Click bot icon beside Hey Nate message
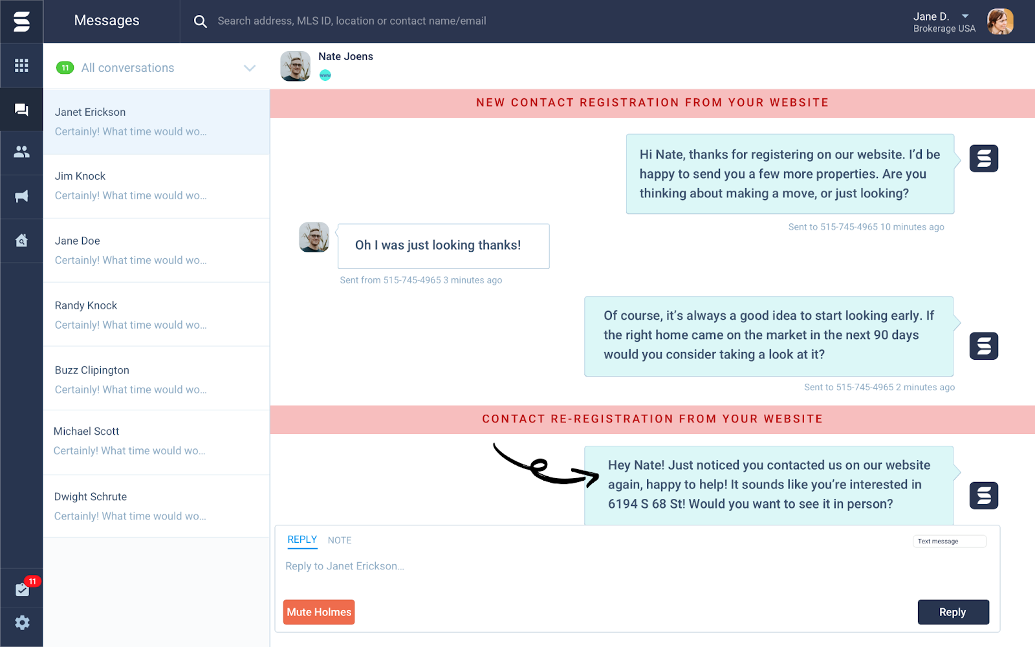This screenshot has height=647, width=1035. click(x=984, y=496)
